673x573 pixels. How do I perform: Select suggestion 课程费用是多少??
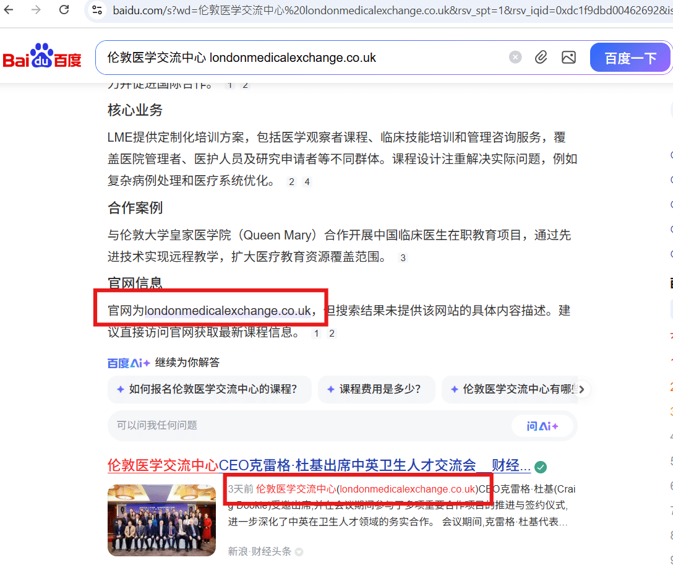[376, 389]
